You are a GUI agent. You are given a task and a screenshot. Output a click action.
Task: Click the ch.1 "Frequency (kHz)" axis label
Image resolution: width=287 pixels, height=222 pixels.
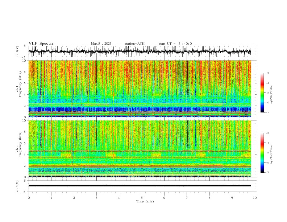tap(20, 84)
